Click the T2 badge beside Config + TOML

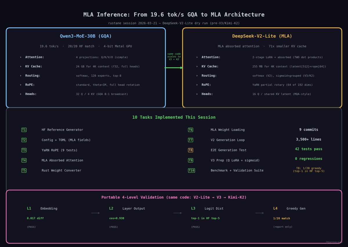tap(24, 140)
